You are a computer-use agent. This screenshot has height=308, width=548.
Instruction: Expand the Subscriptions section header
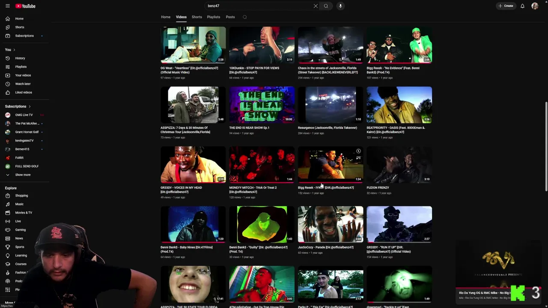pyautogui.click(x=18, y=107)
